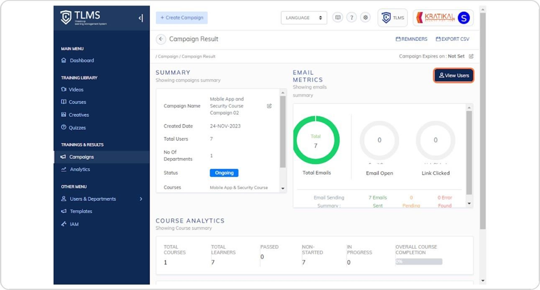Click summary panel scroll-down arrow
Viewport: 540px width, 290px height.
pyautogui.click(x=283, y=188)
